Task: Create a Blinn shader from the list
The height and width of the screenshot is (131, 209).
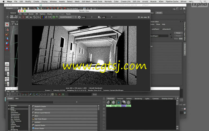Action: 65,116
